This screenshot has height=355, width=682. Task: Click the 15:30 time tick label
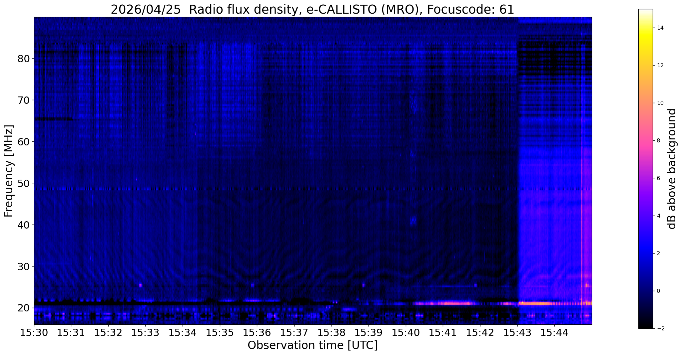click(x=34, y=333)
